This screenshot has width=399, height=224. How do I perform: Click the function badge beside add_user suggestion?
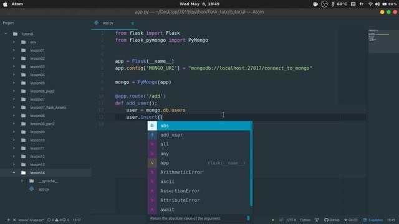(x=152, y=135)
